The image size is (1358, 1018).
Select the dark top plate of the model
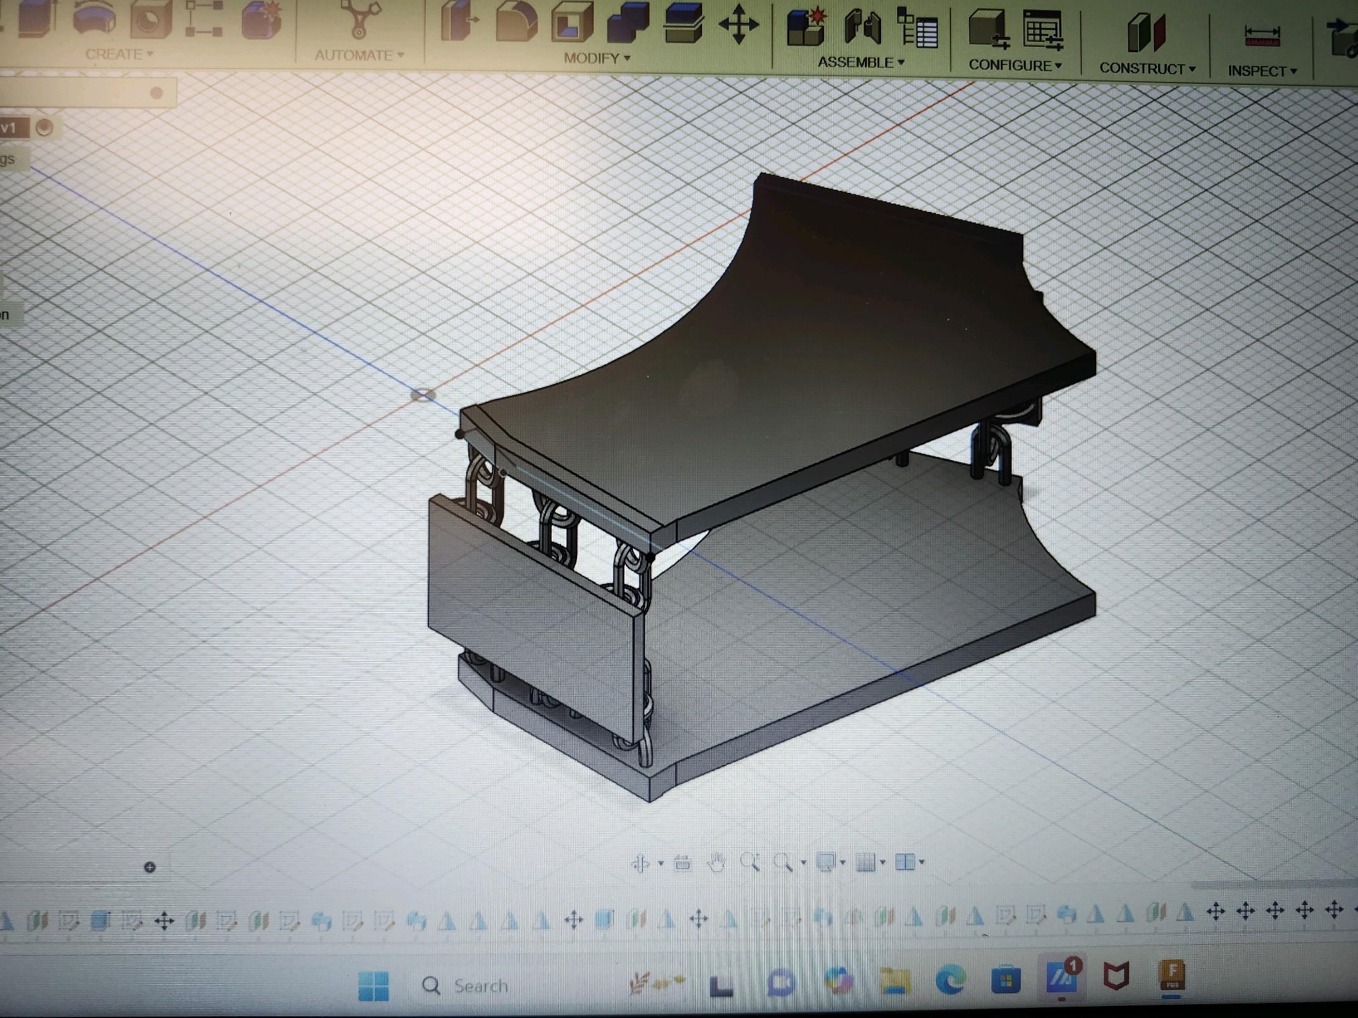pos(794,355)
